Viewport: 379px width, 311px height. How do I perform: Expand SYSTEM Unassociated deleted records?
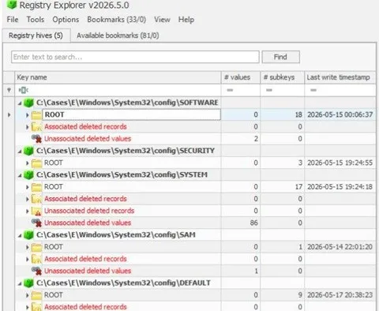click(28, 211)
